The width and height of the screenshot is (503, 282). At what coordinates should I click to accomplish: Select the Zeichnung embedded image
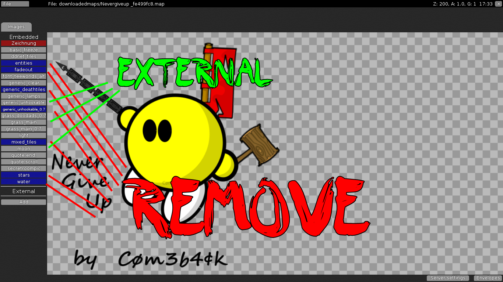click(x=24, y=43)
